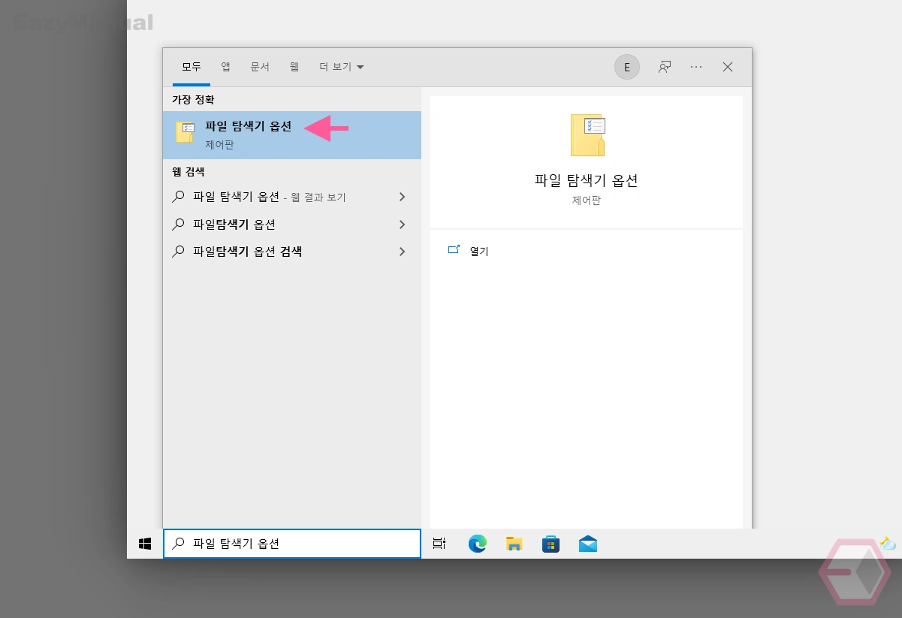Expand arrow beside 웹 결과 보기 row

pos(403,197)
